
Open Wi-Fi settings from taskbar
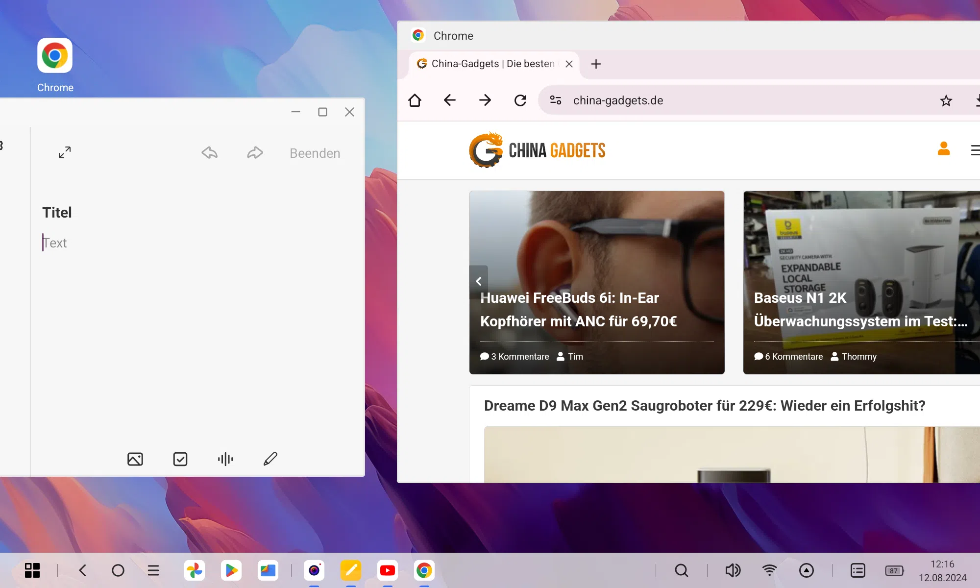769,570
